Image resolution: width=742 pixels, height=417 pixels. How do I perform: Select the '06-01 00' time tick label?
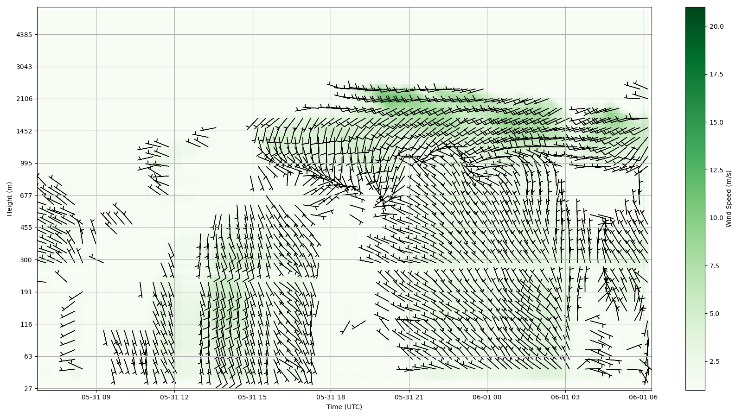tap(487, 397)
